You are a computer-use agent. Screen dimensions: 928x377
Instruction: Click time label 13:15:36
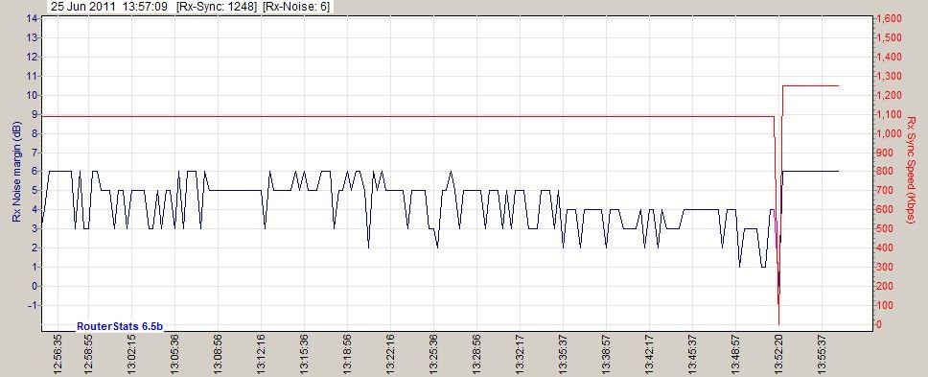tap(304, 355)
